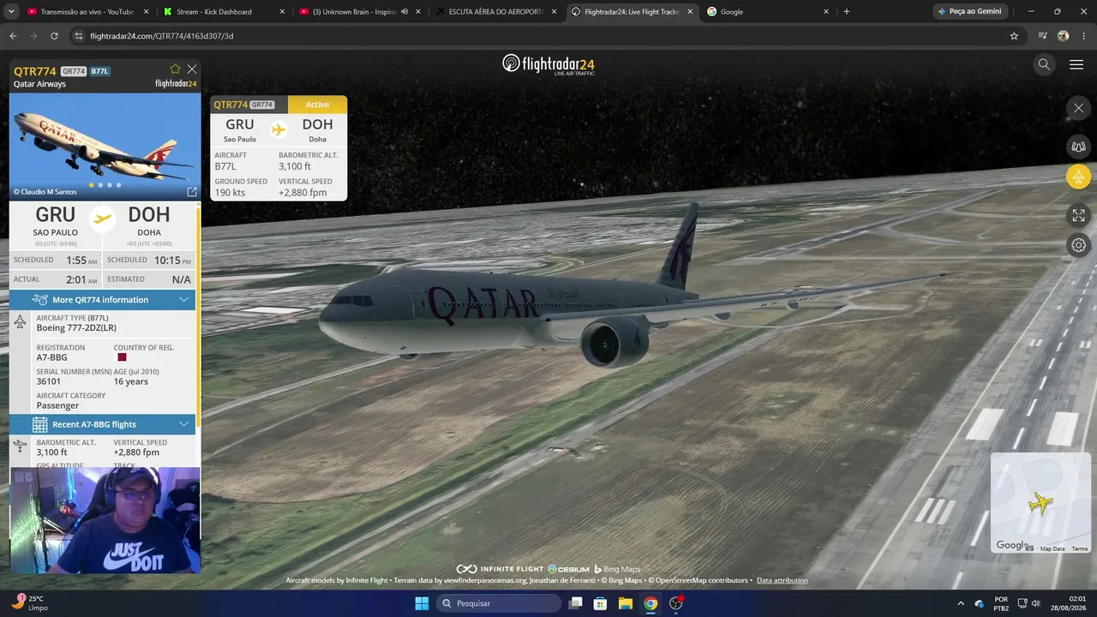Viewport: 1097px width, 617px height.
Task: Click the Chrome icon on the taskbar
Action: [x=650, y=603]
